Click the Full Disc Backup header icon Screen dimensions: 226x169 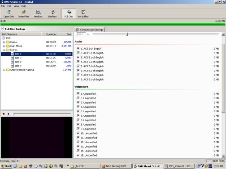click(3, 29)
